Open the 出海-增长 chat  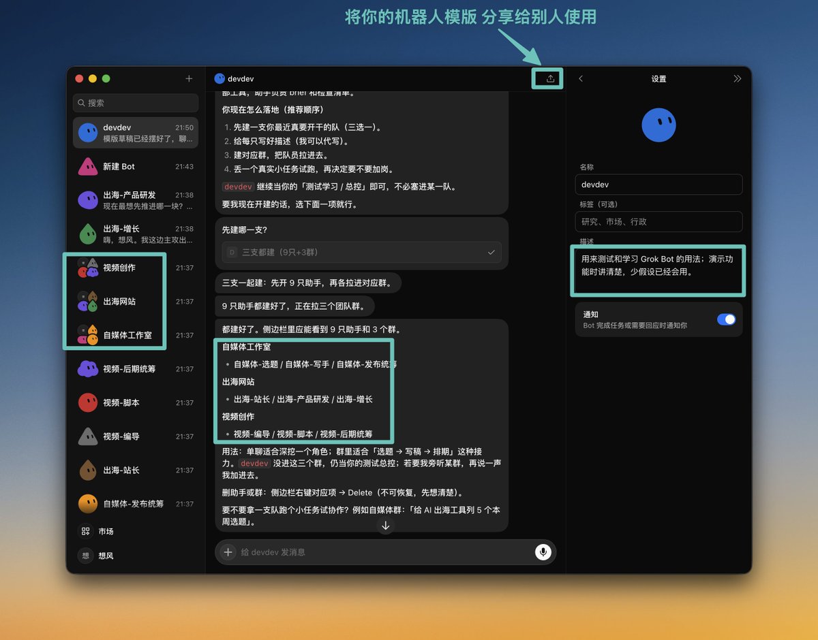coord(136,234)
